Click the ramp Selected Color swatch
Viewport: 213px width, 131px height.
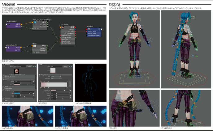pyautogui.click(x=53, y=90)
